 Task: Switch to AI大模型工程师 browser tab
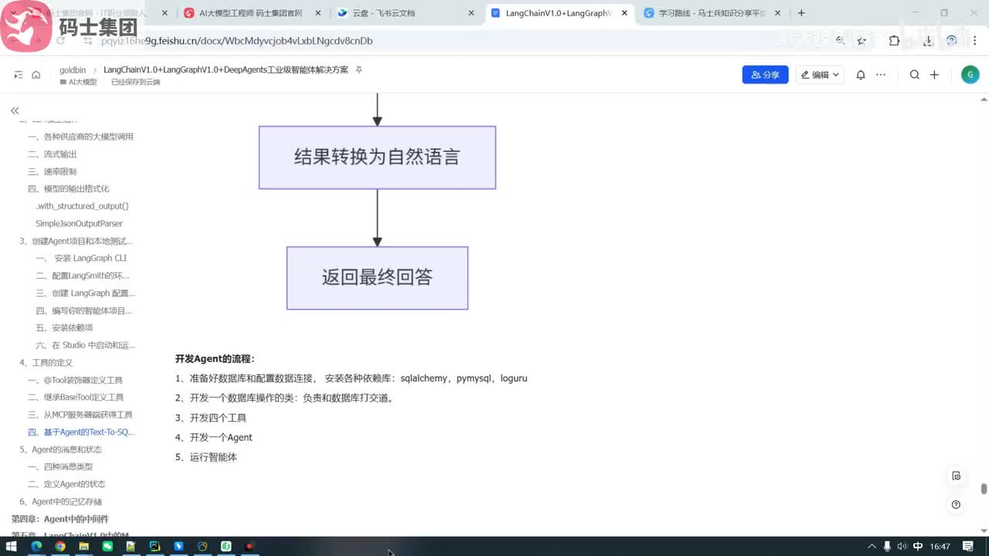pyautogui.click(x=250, y=13)
